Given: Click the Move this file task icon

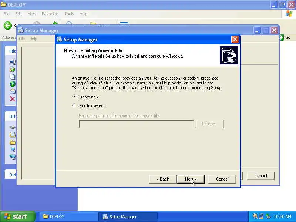Looking at the screenshot, I should [13, 69].
